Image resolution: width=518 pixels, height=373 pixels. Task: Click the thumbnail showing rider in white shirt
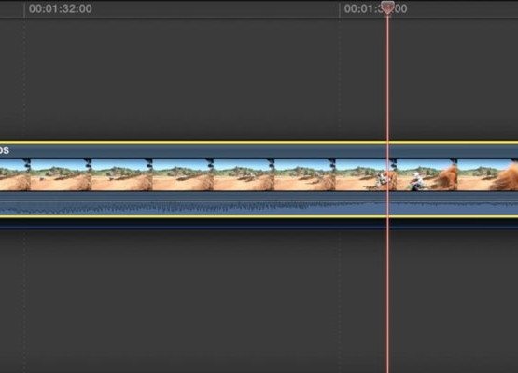pos(427,174)
